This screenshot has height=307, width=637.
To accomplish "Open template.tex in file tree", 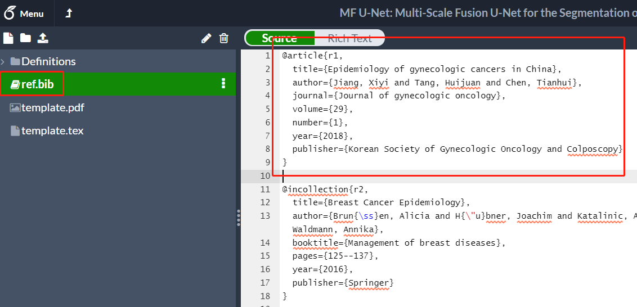I will [x=52, y=131].
